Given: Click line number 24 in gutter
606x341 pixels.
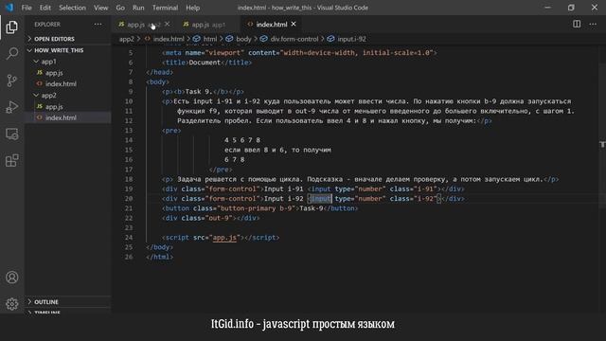Looking at the screenshot, I should [x=129, y=238].
